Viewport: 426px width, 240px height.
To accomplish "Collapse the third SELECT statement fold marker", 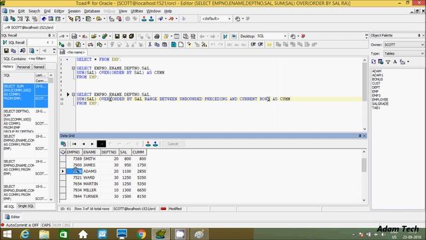I will [73, 95].
